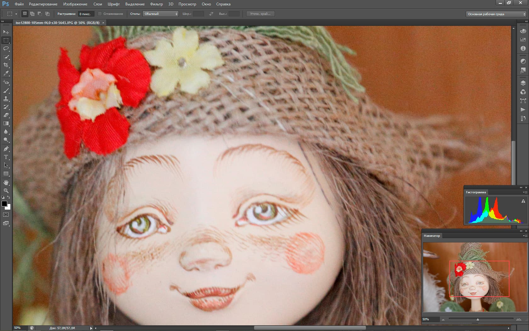Screen dimensions: 529x331
Task: Collapse the Навигатор panel to icons
Action: 521,231
